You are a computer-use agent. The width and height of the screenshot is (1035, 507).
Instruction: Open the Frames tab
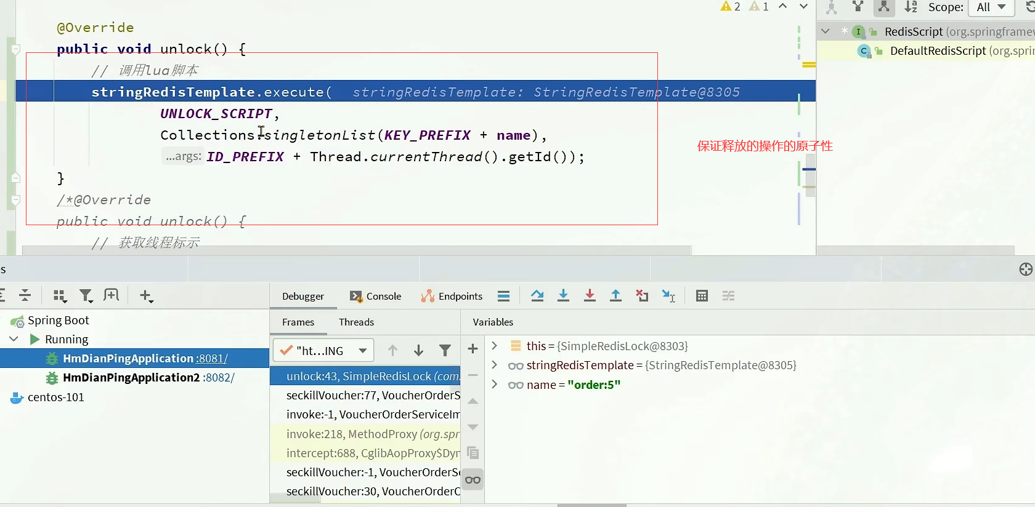(x=298, y=322)
